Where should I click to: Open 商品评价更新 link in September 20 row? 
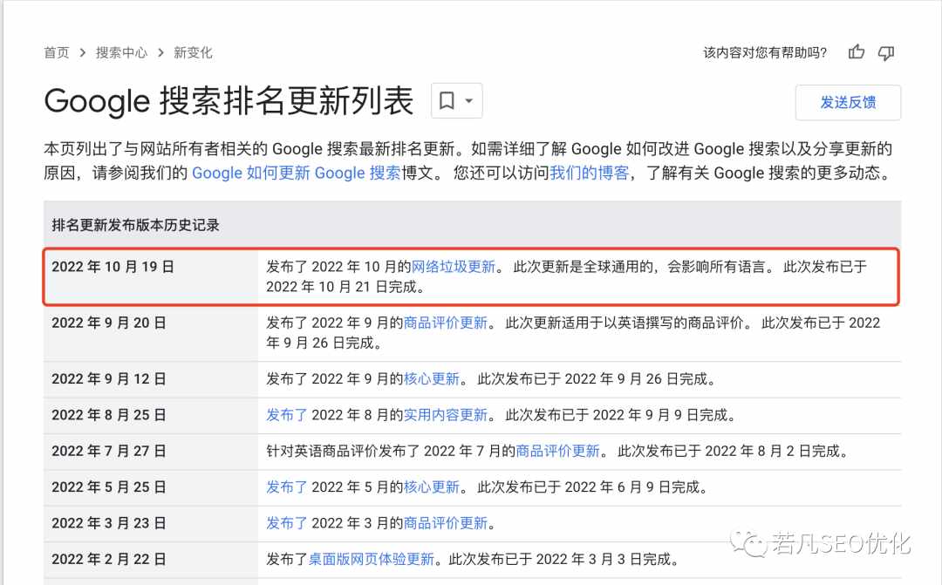point(445,323)
